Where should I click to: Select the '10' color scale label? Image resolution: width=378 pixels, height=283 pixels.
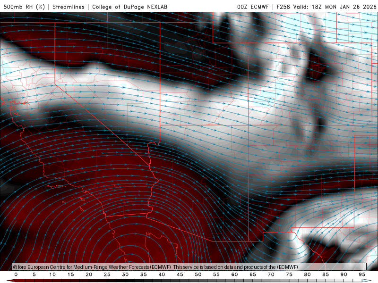tap(52, 275)
